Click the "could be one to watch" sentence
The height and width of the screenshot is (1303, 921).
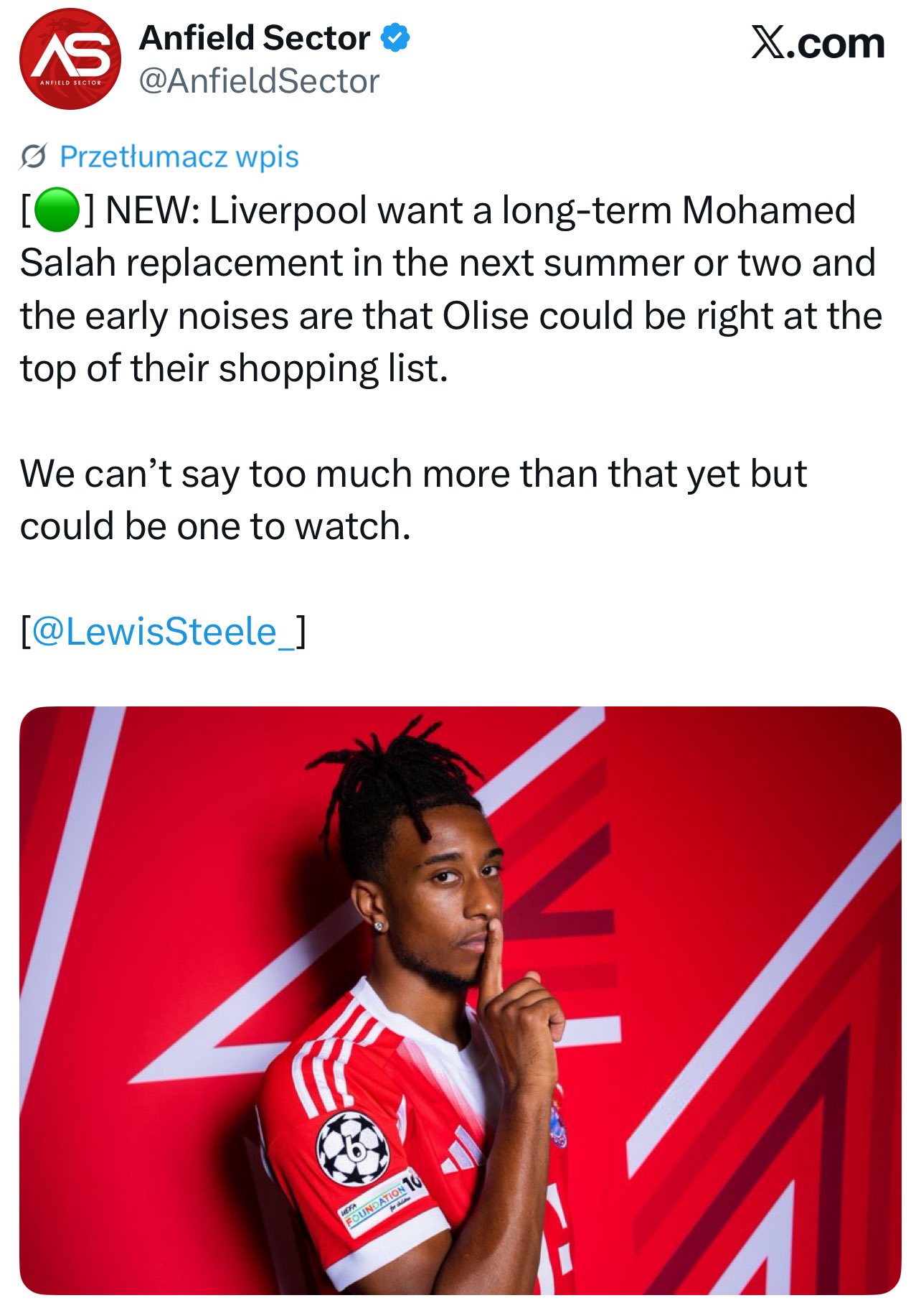pos(215,526)
